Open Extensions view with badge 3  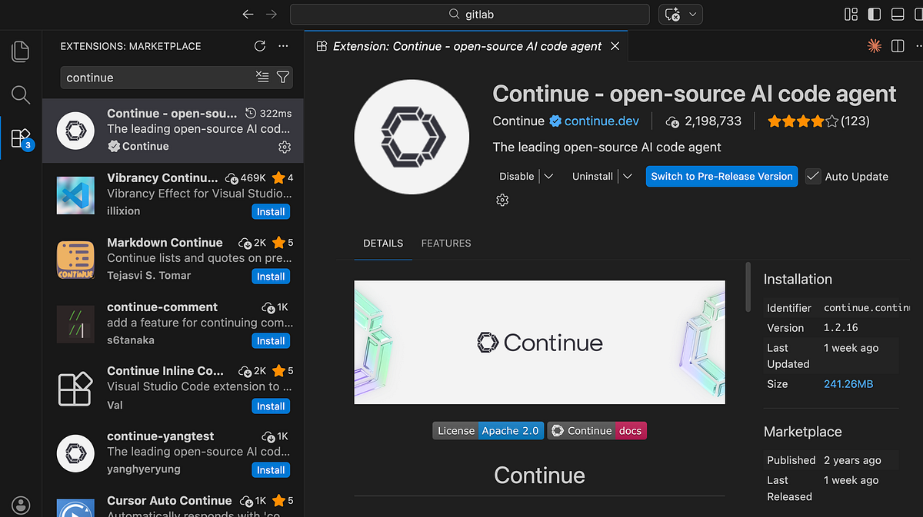point(21,138)
